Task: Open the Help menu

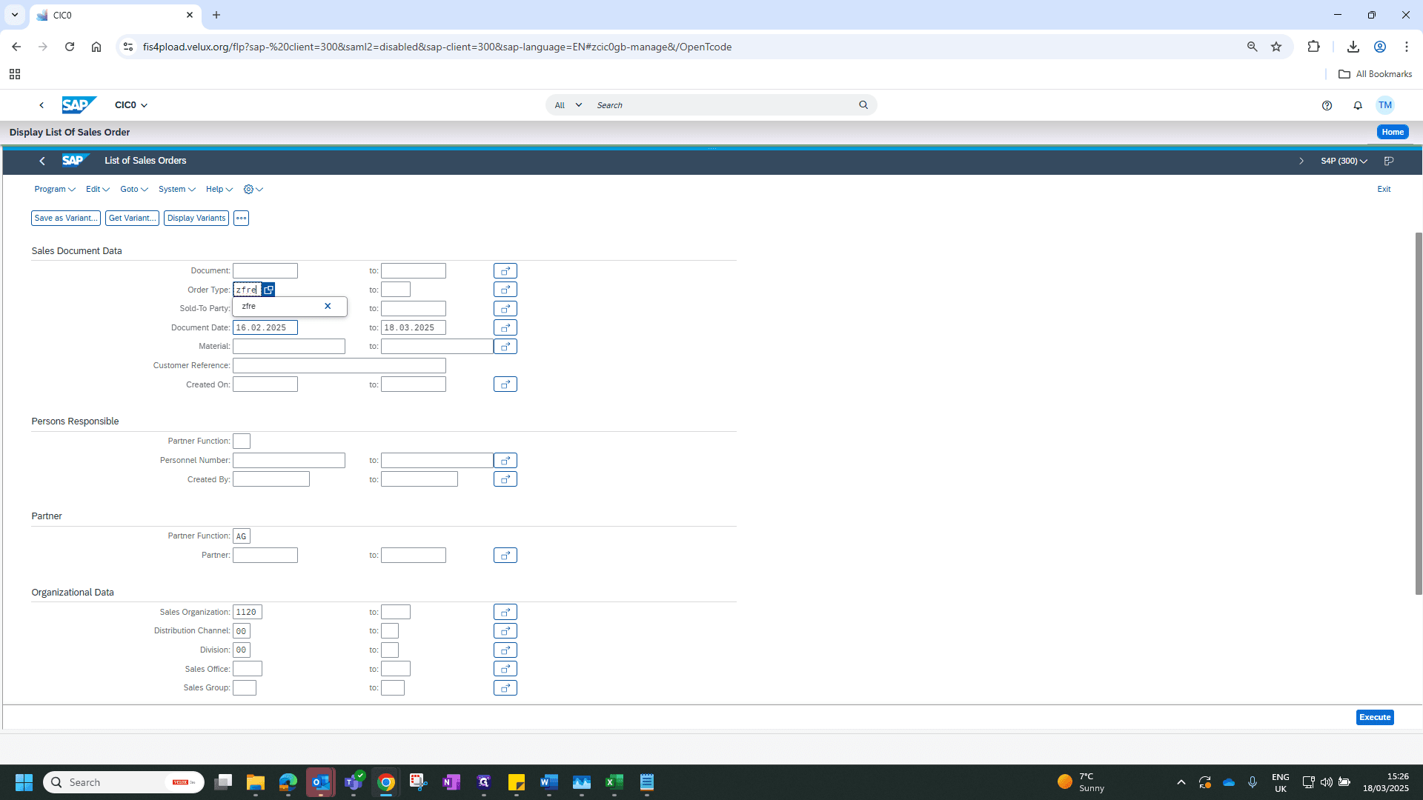Action: pos(219,190)
